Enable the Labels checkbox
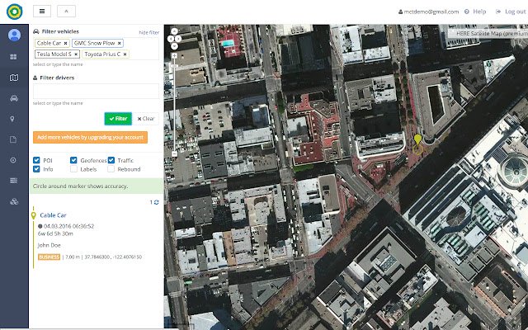 73,169
